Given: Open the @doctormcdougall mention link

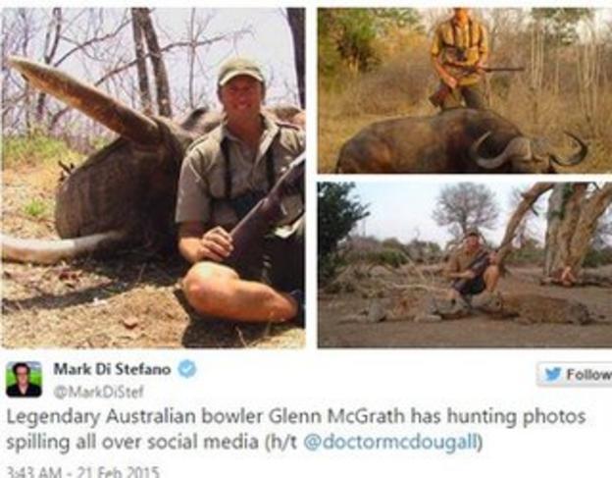Looking at the screenshot, I should pyautogui.click(x=390, y=442).
